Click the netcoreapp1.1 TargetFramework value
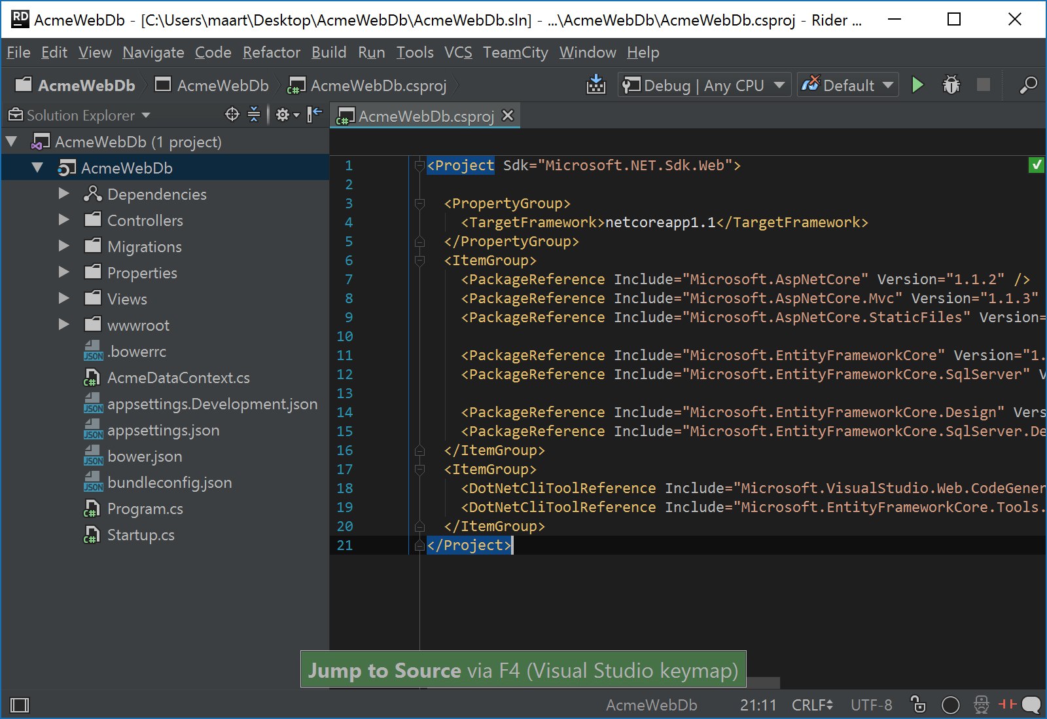This screenshot has height=719, width=1047. [660, 222]
